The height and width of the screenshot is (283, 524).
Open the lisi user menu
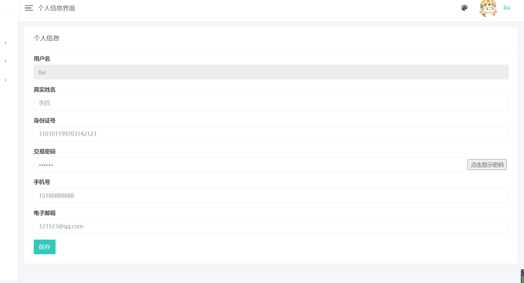click(x=507, y=8)
